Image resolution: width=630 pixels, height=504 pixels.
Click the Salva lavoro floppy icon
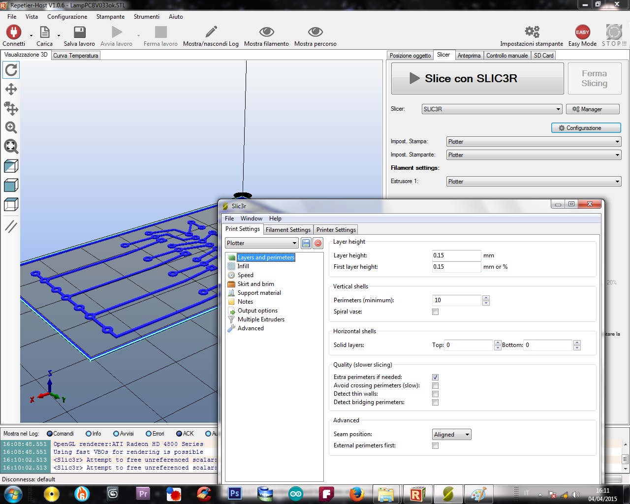pyautogui.click(x=79, y=32)
